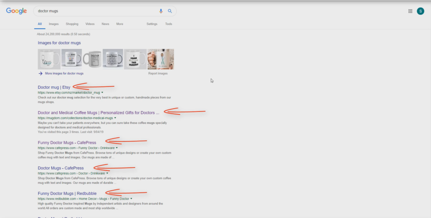Screen dimensions: 431x218
Task: Go to the News tab
Action: point(105,24)
